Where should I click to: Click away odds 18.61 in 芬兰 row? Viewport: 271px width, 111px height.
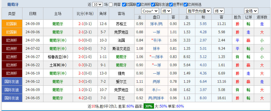pyautogui.click(x=222, y=98)
